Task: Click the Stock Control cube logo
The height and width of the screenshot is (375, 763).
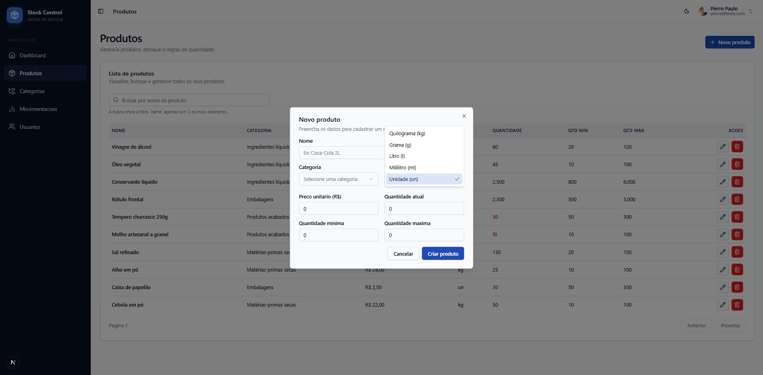Action: click(x=14, y=15)
